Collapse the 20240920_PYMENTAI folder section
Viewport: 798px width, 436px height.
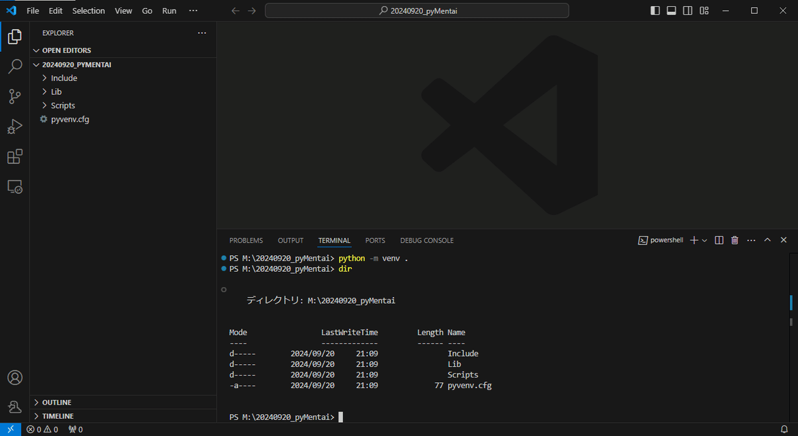(x=123, y=65)
